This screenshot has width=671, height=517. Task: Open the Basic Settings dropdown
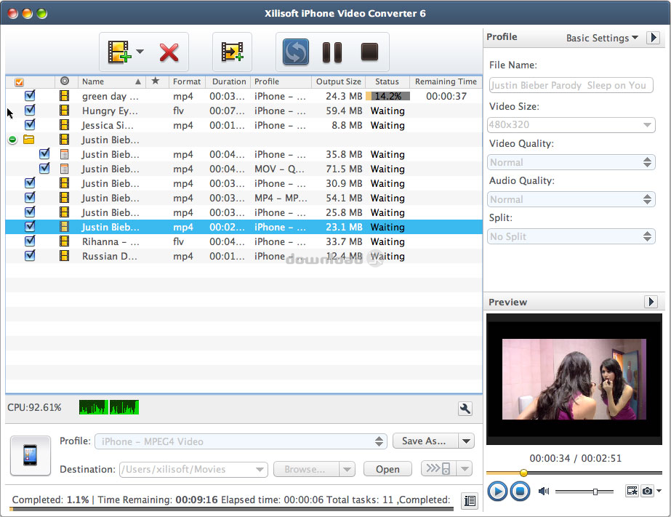pyautogui.click(x=602, y=38)
